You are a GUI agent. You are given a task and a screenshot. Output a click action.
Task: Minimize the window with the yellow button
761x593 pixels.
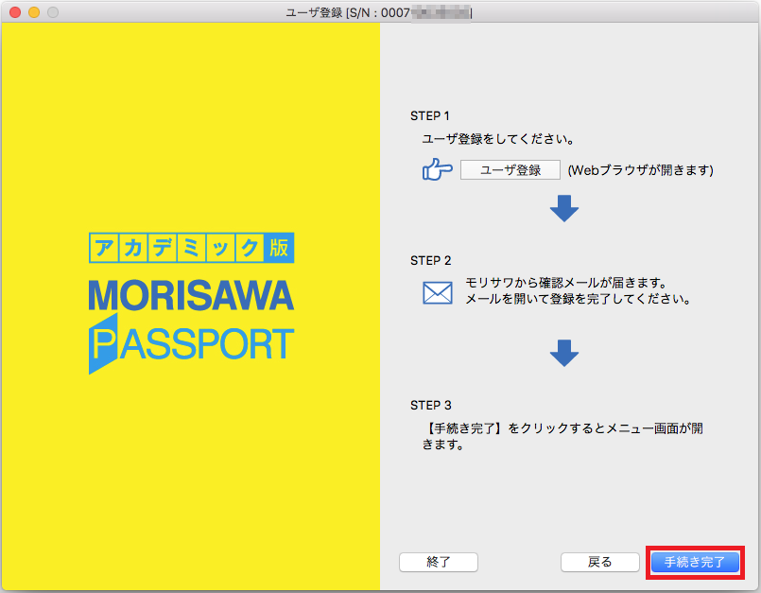(33, 12)
